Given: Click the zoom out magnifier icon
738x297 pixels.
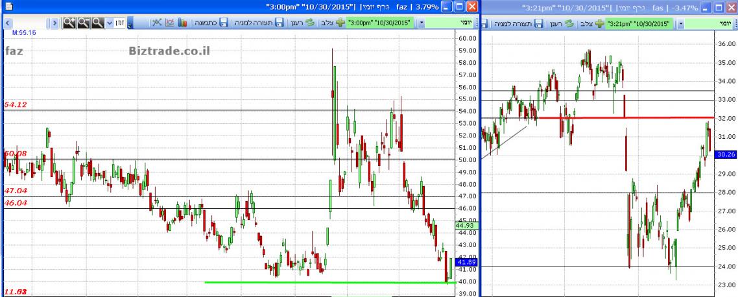Looking at the screenshot, I should point(84,23).
